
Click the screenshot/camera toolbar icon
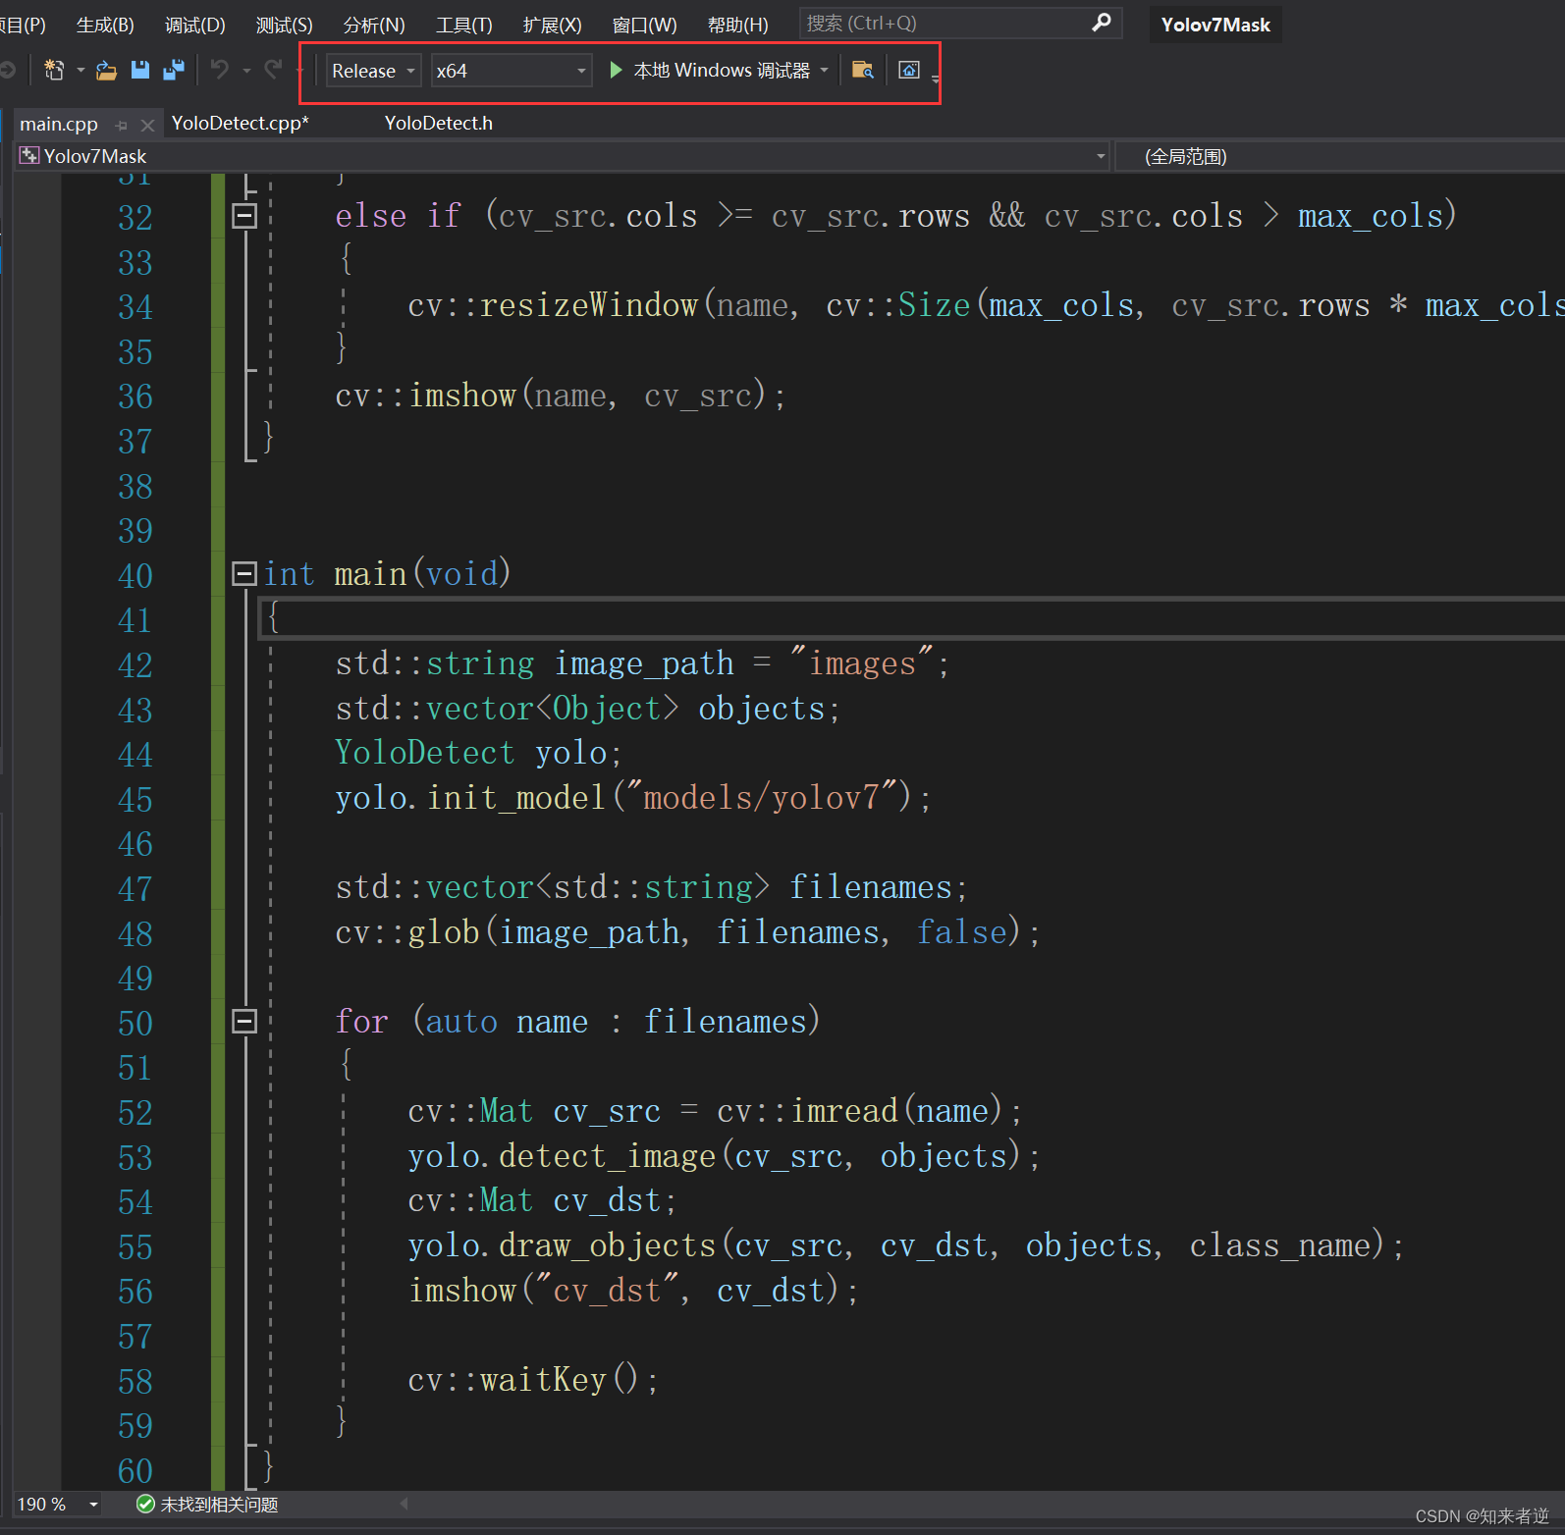click(909, 70)
